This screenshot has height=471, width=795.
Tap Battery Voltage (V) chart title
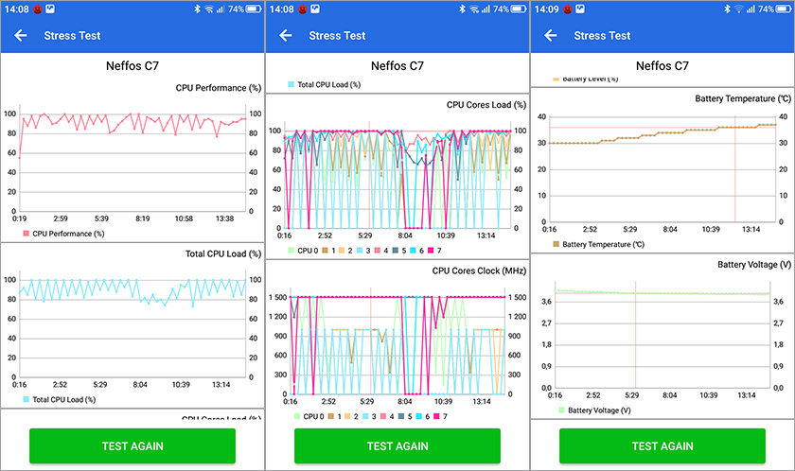pos(754,265)
